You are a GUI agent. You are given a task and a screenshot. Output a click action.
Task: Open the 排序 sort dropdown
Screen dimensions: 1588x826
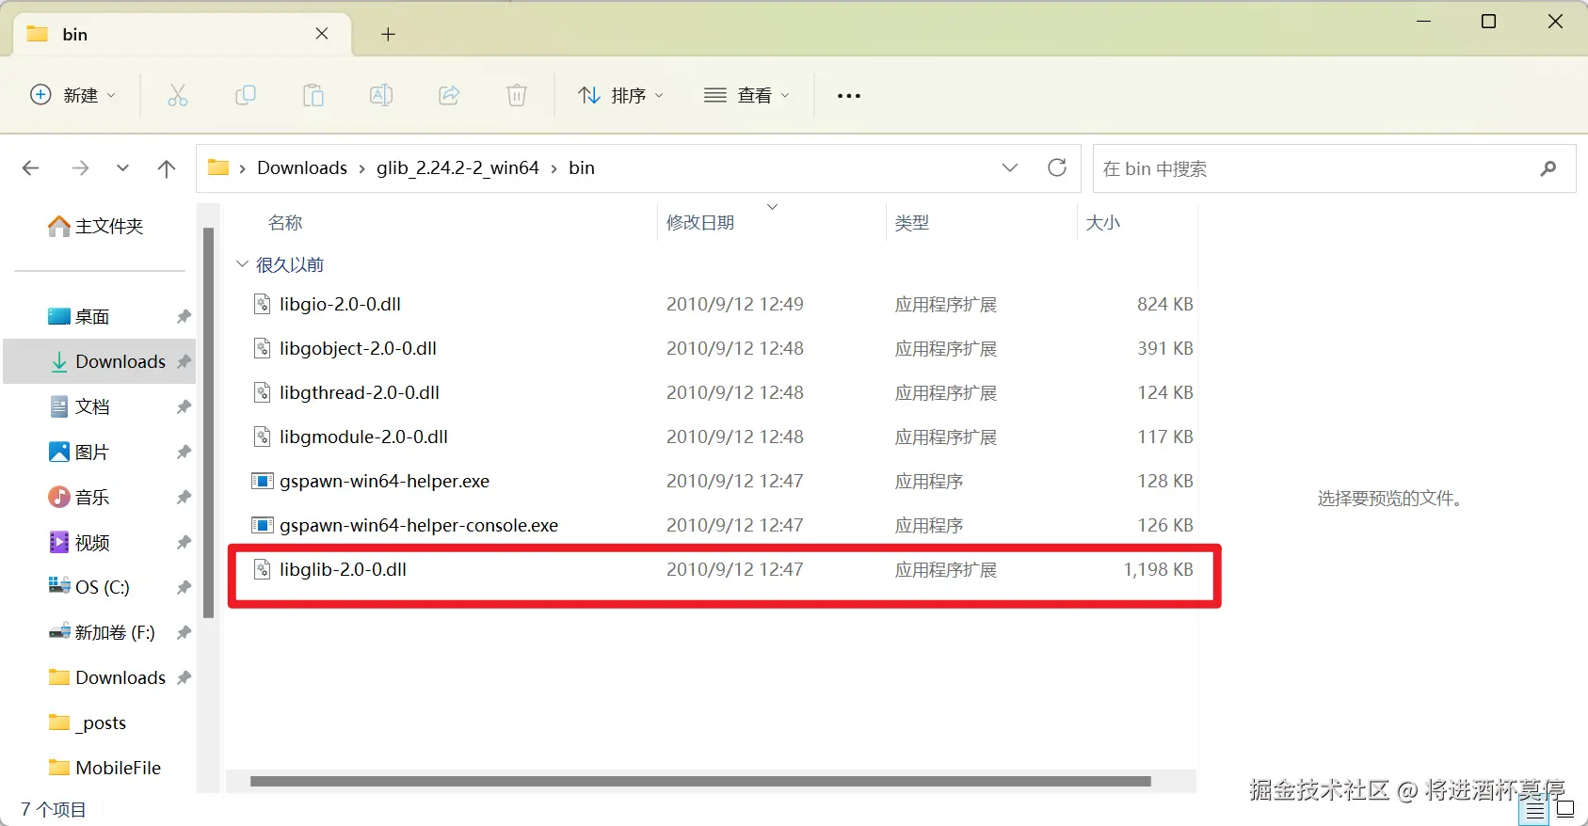pyautogui.click(x=621, y=95)
